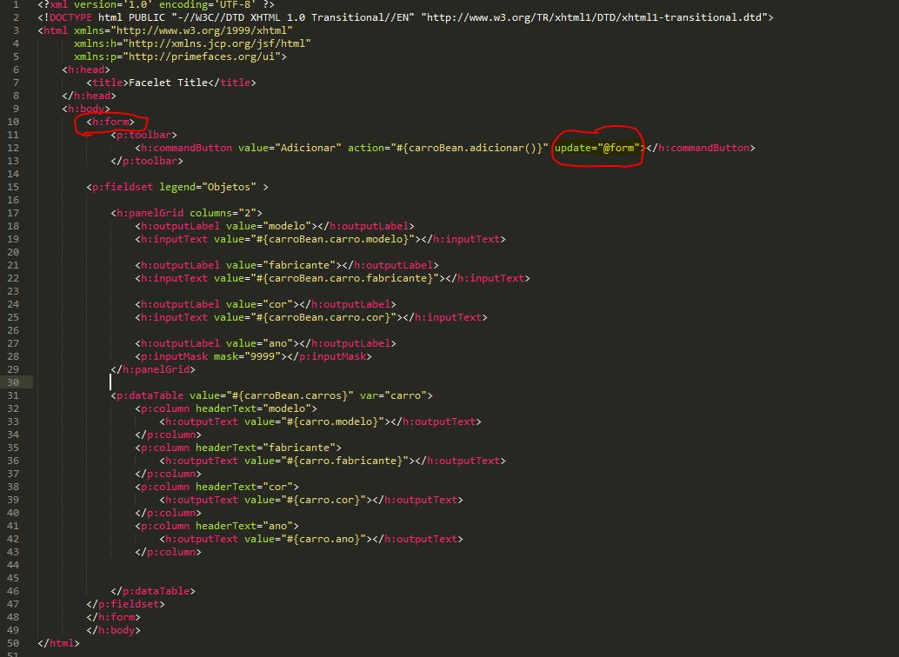Click the opening h:head tag
The height and width of the screenshot is (657, 899).
tap(86, 70)
